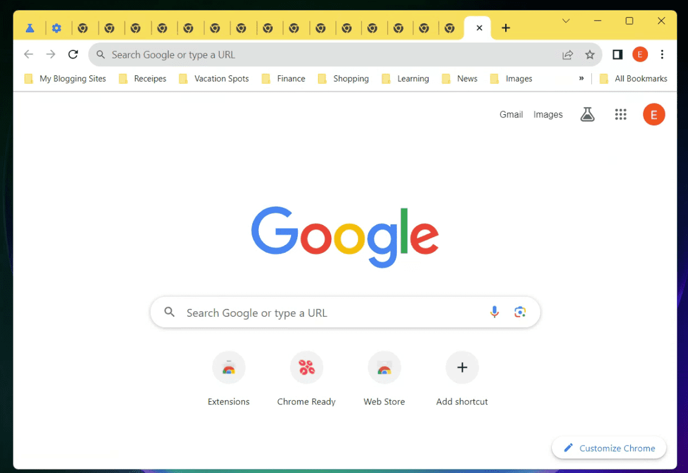Image resolution: width=688 pixels, height=473 pixels.
Task: Bookmark this tab with star icon
Action: [590, 55]
